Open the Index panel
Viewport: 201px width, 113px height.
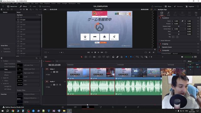point(33,6)
